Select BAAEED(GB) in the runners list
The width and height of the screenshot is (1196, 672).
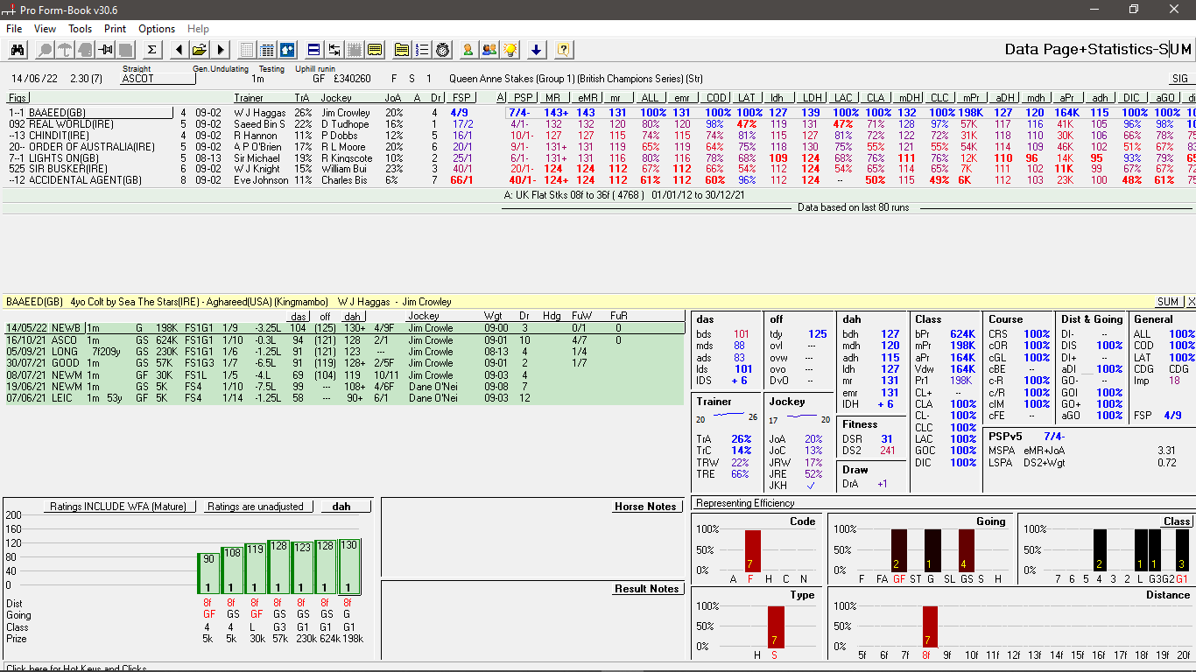[x=58, y=113]
